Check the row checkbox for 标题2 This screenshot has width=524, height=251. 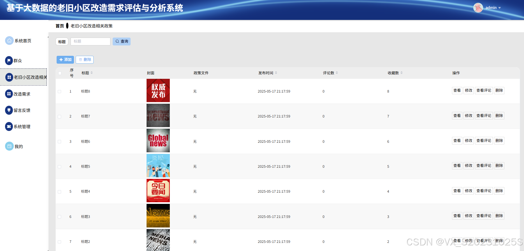(x=59, y=242)
